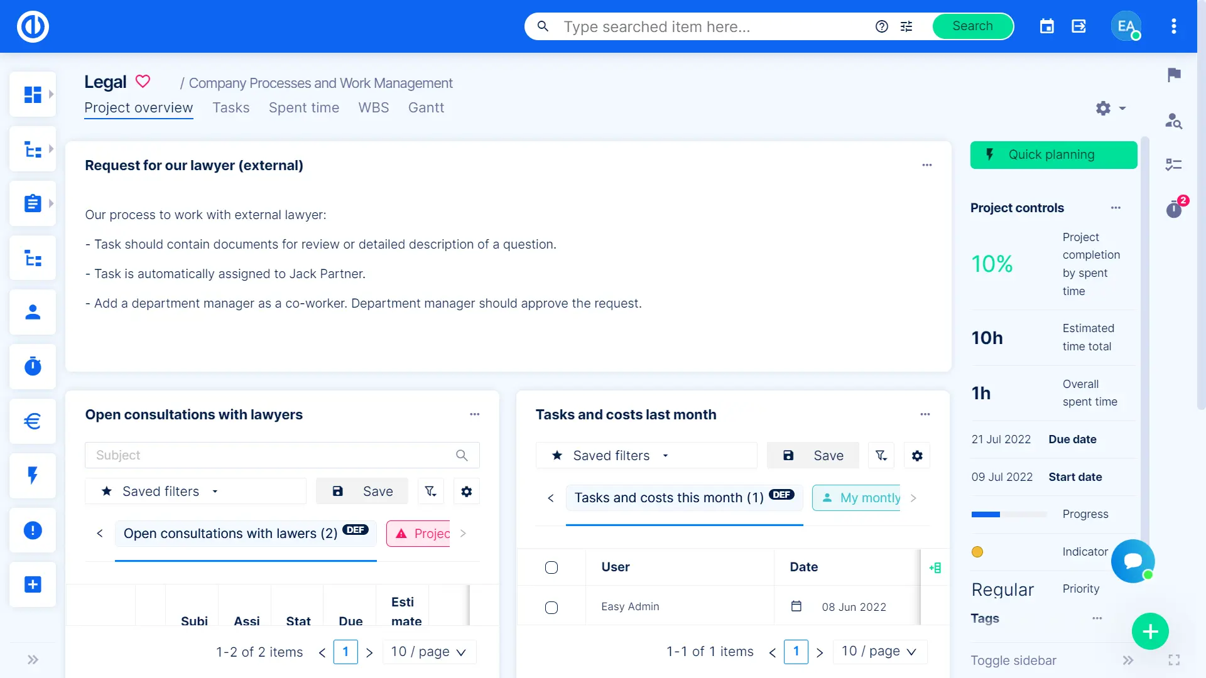The width and height of the screenshot is (1206, 678).
Task: Open the chat bubble icon
Action: coord(1133,561)
